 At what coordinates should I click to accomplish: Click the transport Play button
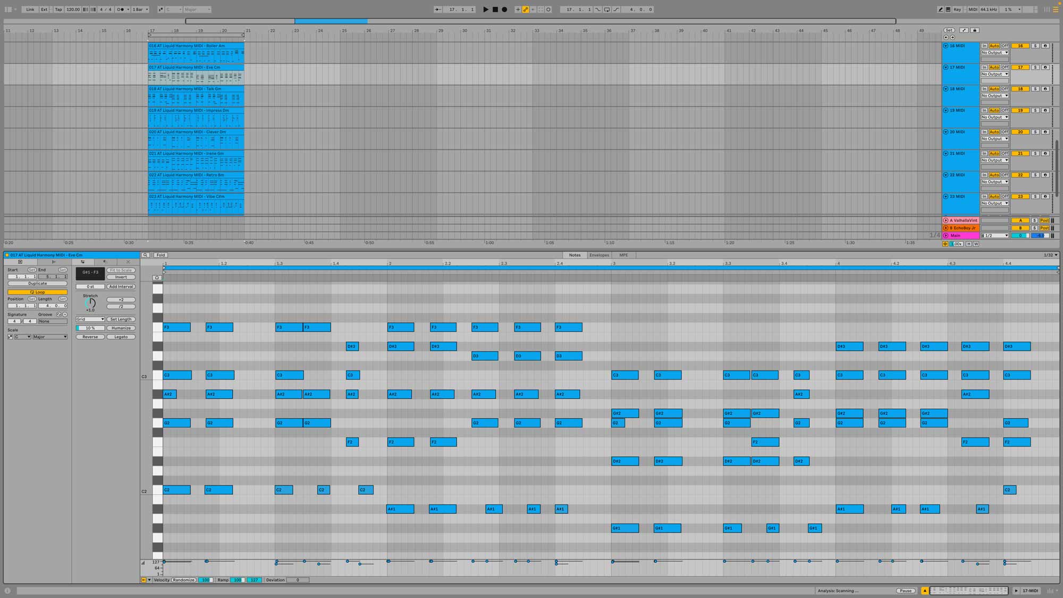485,10
